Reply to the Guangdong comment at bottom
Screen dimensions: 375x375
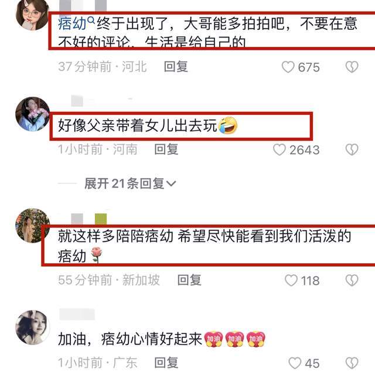tap(166, 363)
